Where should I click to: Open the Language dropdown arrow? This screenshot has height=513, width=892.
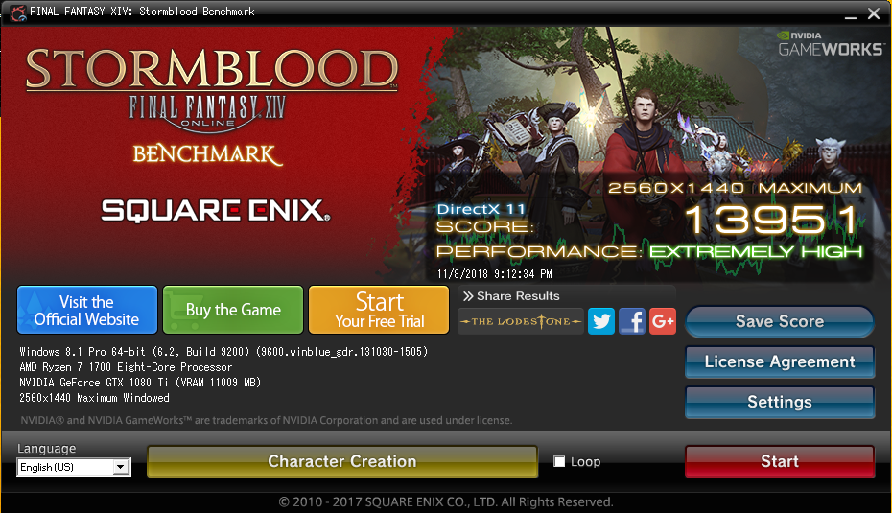(x=120, y=467)
